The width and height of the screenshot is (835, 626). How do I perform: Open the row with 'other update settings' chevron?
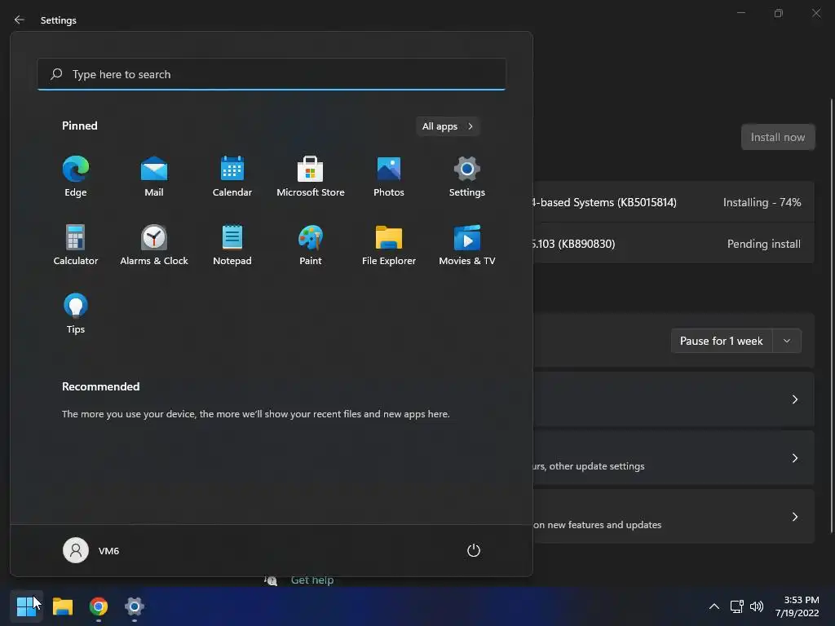(x=794, y=458)
